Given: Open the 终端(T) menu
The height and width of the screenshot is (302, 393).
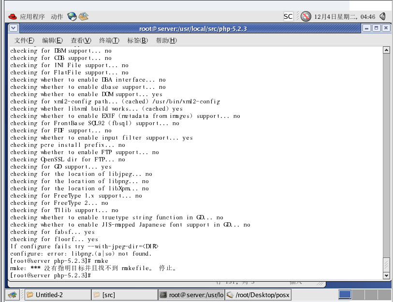Looking at the screenshot, I should 109,40.
